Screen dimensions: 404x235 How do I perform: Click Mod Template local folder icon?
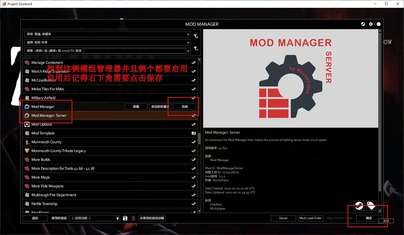click(193, 133)
